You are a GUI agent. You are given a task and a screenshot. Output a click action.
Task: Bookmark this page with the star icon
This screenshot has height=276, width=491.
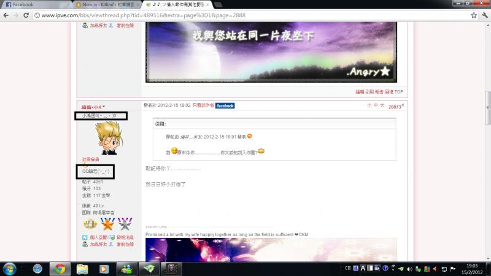(x=474, y=15)
